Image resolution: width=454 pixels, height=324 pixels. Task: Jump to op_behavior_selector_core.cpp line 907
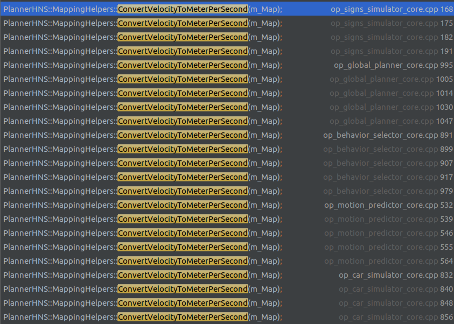pyautogui.click(x=215, y=163)
